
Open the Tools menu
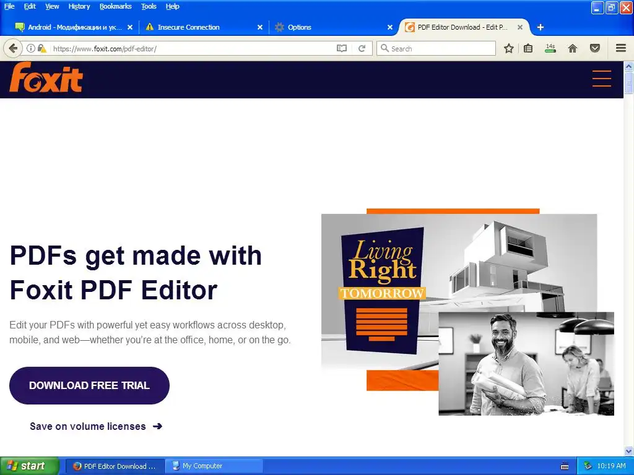pyautogui.click(x=149, y=6)
